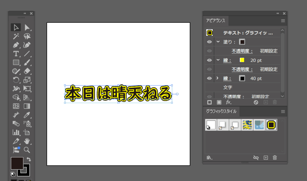The image size is (307, 181).
Task: Open the アピアランス panel menu
Action: 283,21
